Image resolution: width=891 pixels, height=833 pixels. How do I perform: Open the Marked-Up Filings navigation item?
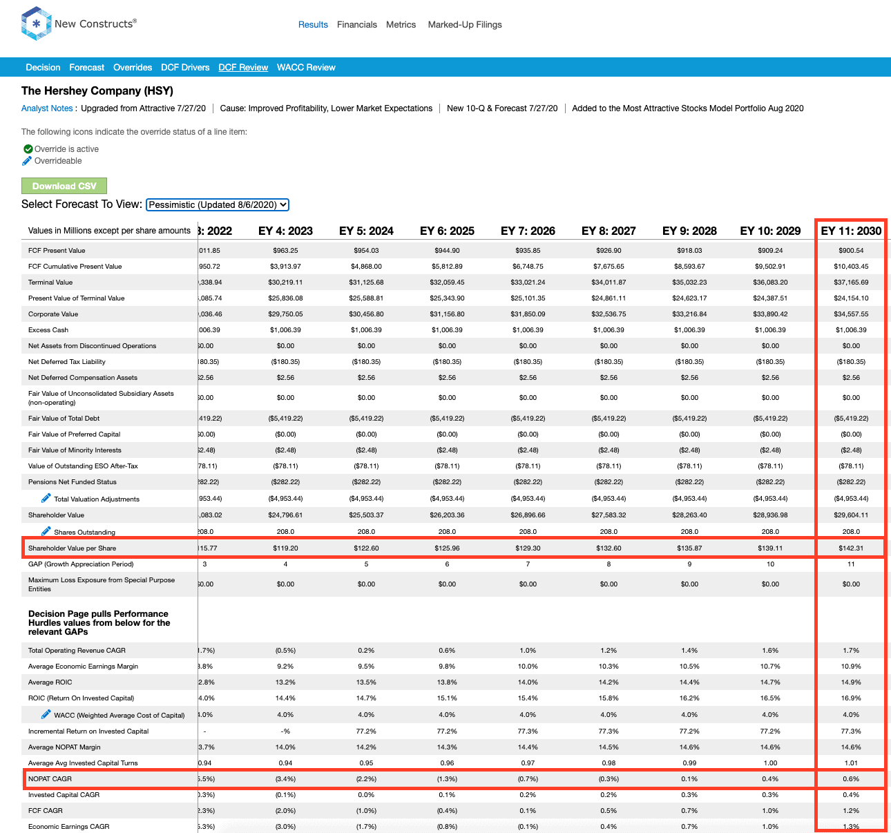click(x=465, y=24)
